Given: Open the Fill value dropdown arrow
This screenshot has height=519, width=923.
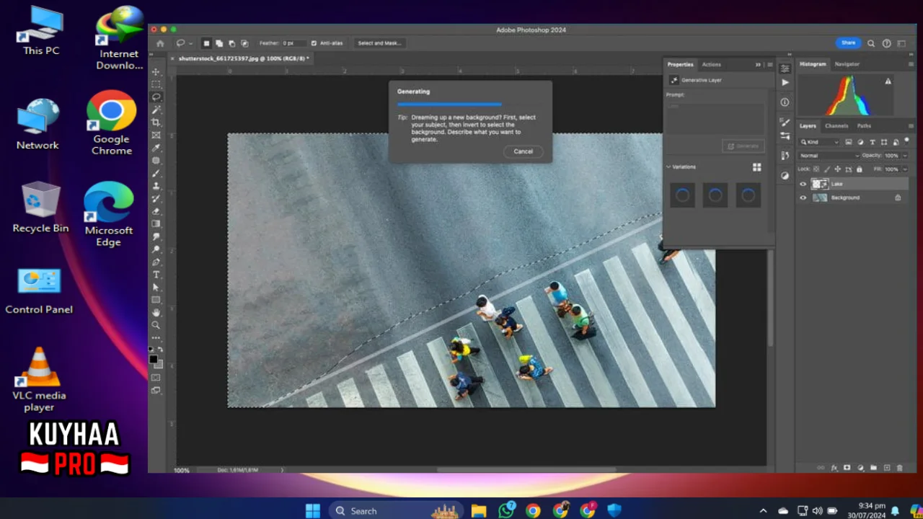Looking at the screenshot, I should 905,169.
